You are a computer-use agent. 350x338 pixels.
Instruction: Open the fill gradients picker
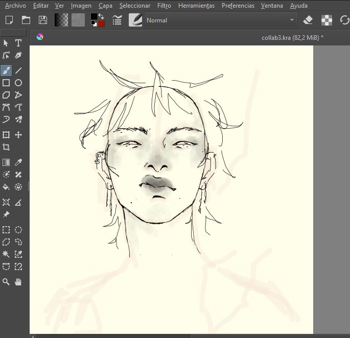tap(61, 20)
